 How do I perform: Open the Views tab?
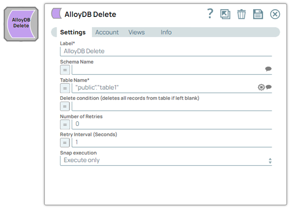136,32
